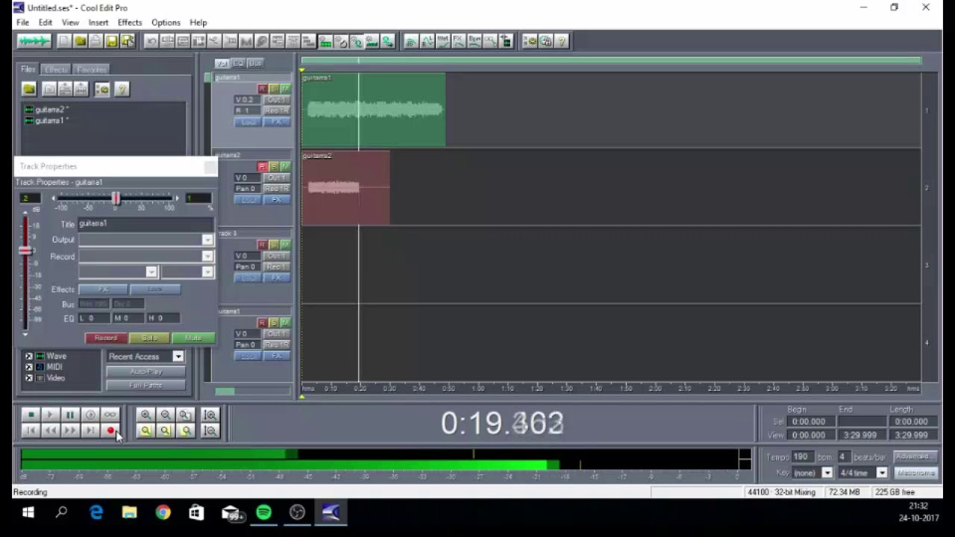This screenshot has height=537, width=955.
Task: Click the fast forward double-arrow button
Action: (70, 430)
